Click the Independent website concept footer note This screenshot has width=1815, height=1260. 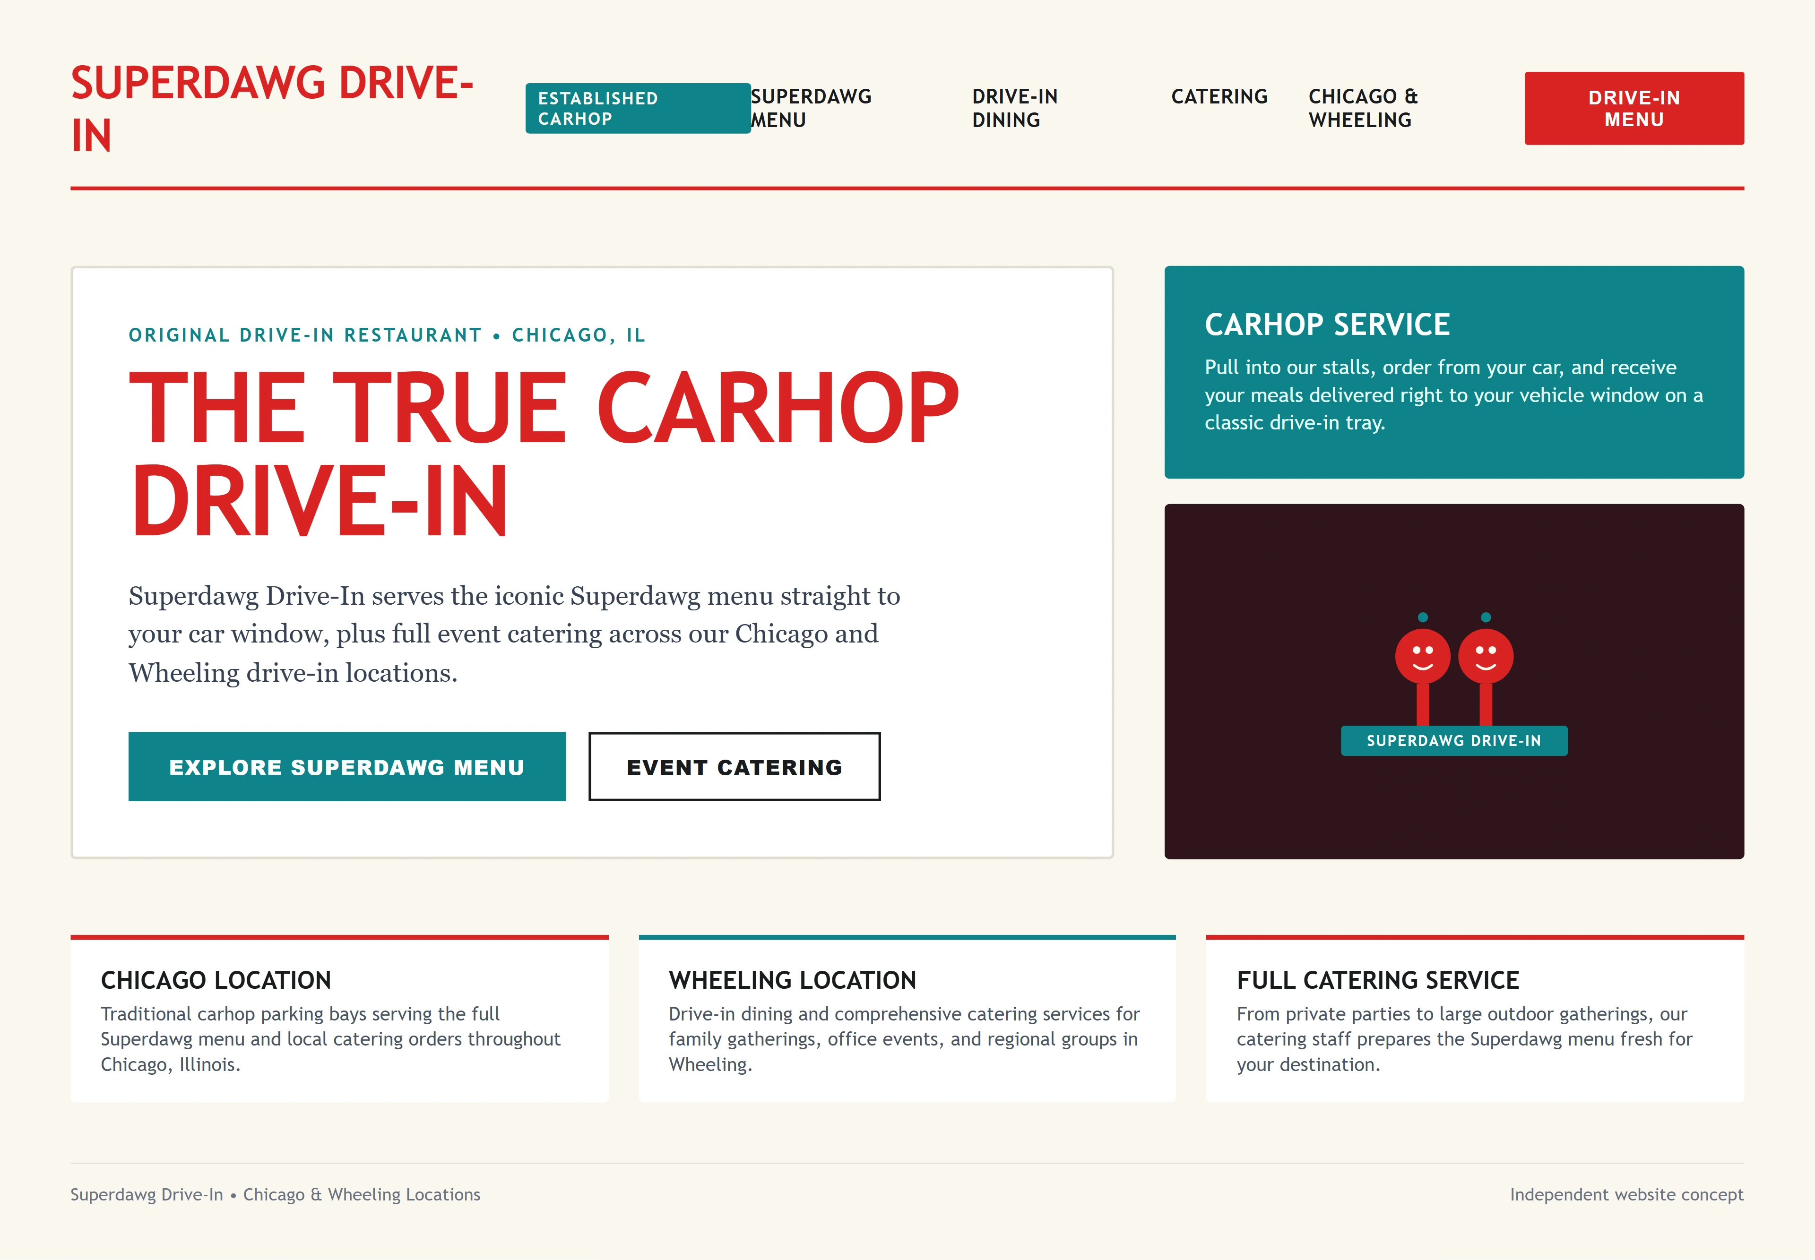1626,1194
